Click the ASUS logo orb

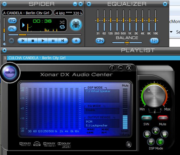10,73
